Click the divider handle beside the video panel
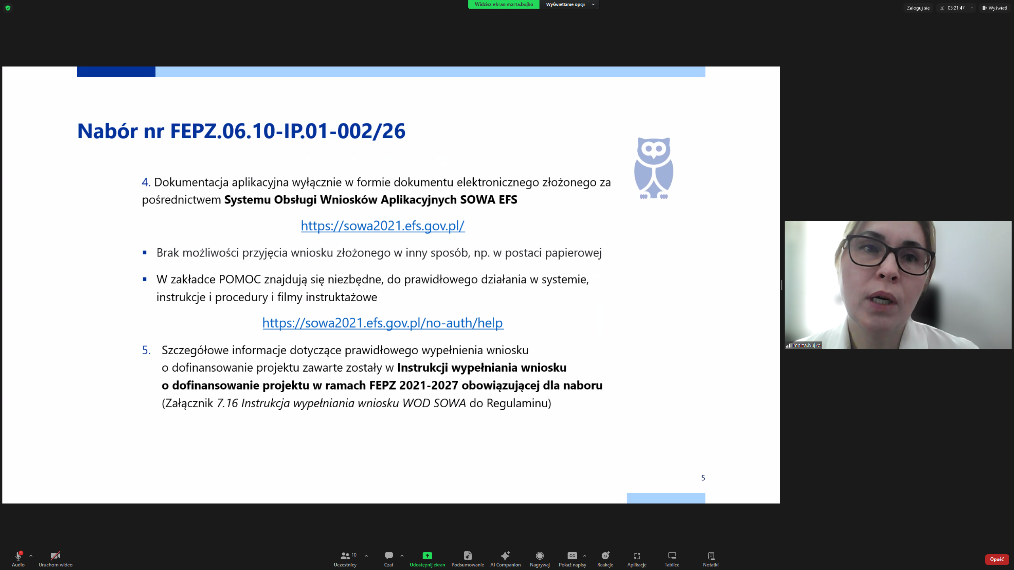This screenshot has width=1014, height=570. (782, 285)
